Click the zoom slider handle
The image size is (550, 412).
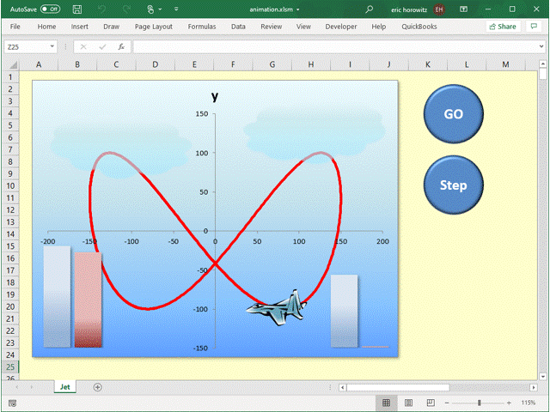point(479,403)
